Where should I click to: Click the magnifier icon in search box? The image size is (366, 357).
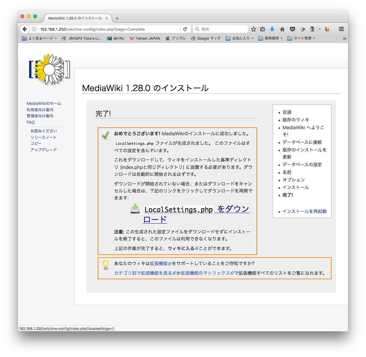(197, 29)
